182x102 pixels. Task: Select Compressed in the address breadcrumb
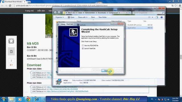(x=113, y=13)
